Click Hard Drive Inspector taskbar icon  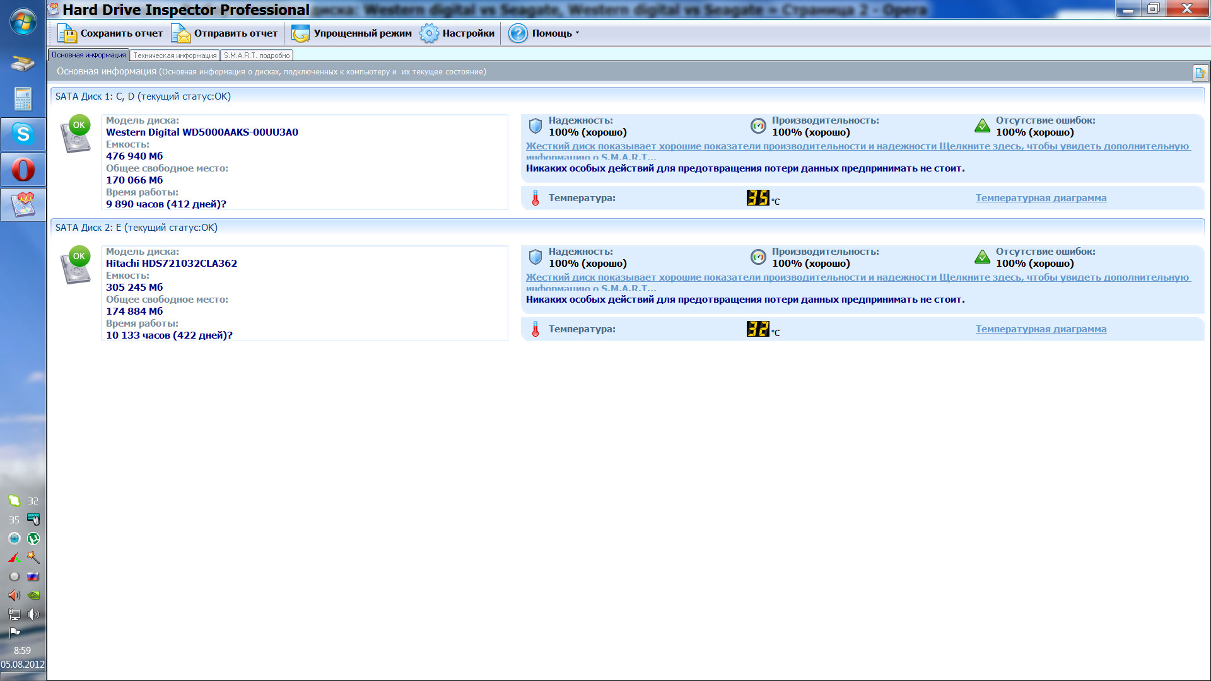coord(23,204)
